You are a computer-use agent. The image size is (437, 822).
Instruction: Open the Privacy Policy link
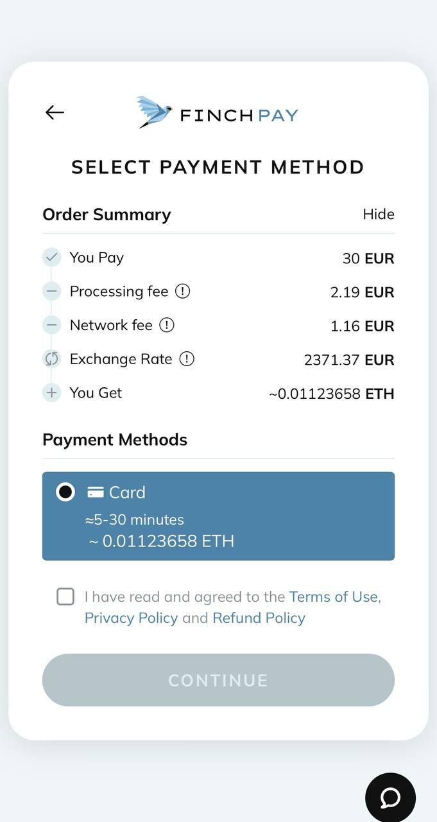point(131,618)
